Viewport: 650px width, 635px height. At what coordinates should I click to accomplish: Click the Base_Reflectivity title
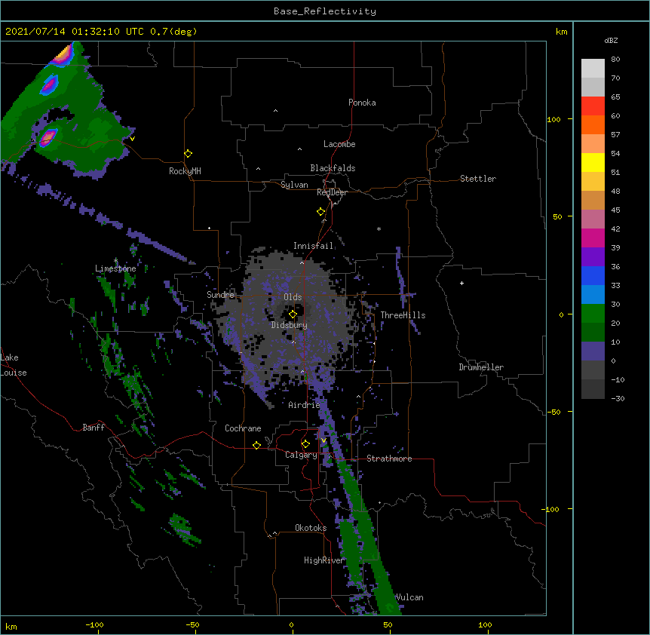pos(325,11)
